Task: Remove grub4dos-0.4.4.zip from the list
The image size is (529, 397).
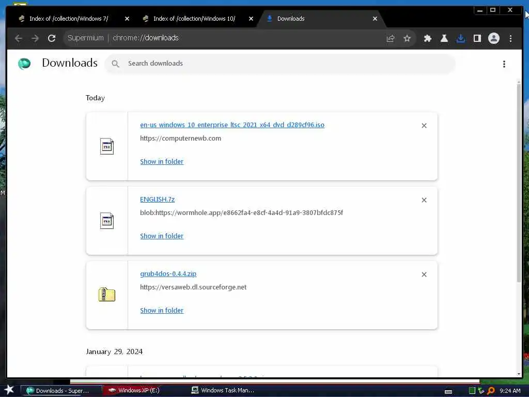Action: click(x=424, y=274)
